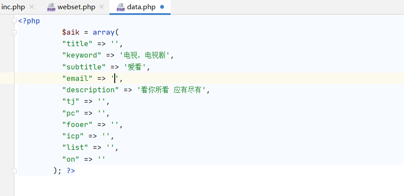Screen dimensions: 404x196
Task: Click the "keyword" array key
Action: click(x=82, y=55)
